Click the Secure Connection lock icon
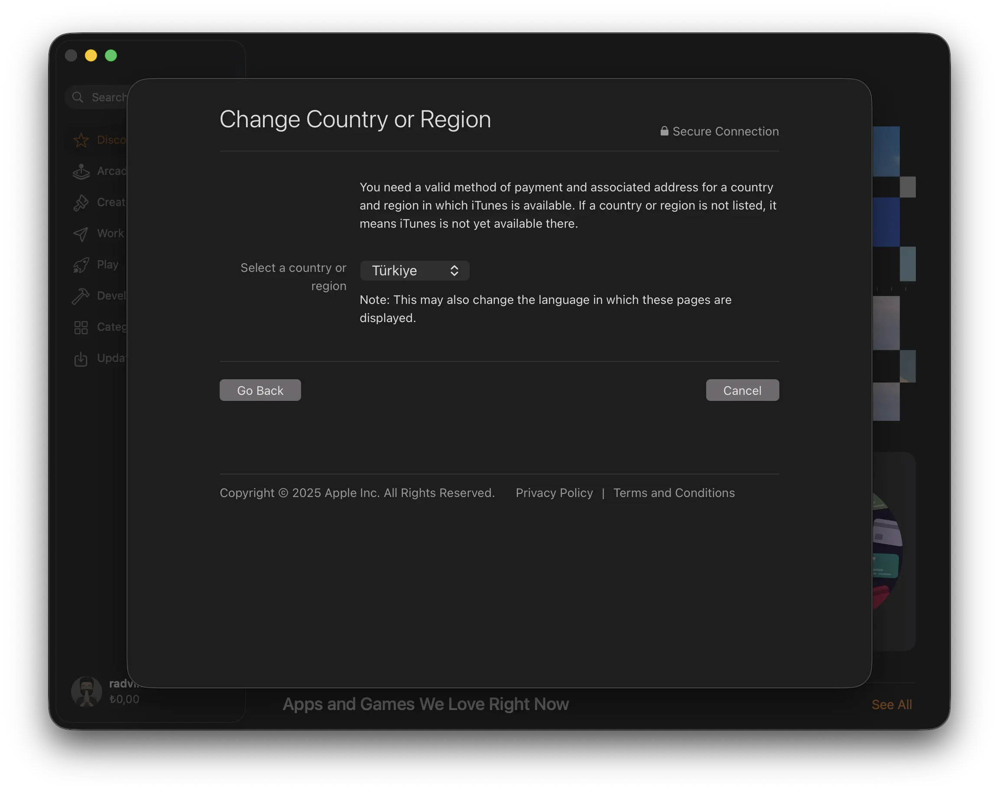999x794 pixels. [664, 131]
